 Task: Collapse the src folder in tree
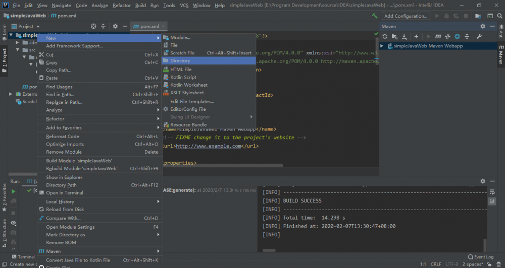coord(18,50)
